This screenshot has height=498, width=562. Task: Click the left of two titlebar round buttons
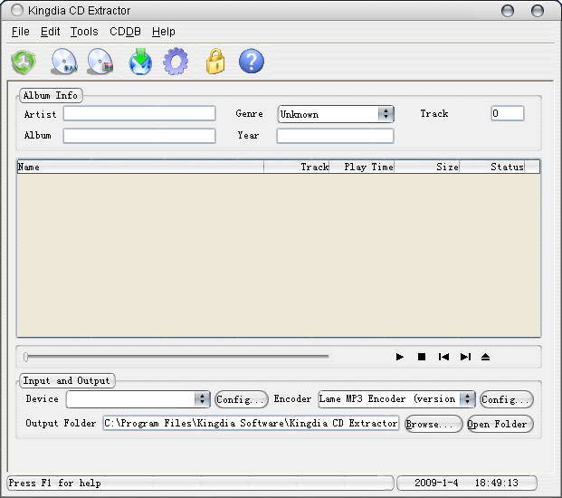click(x=508, y=11)
